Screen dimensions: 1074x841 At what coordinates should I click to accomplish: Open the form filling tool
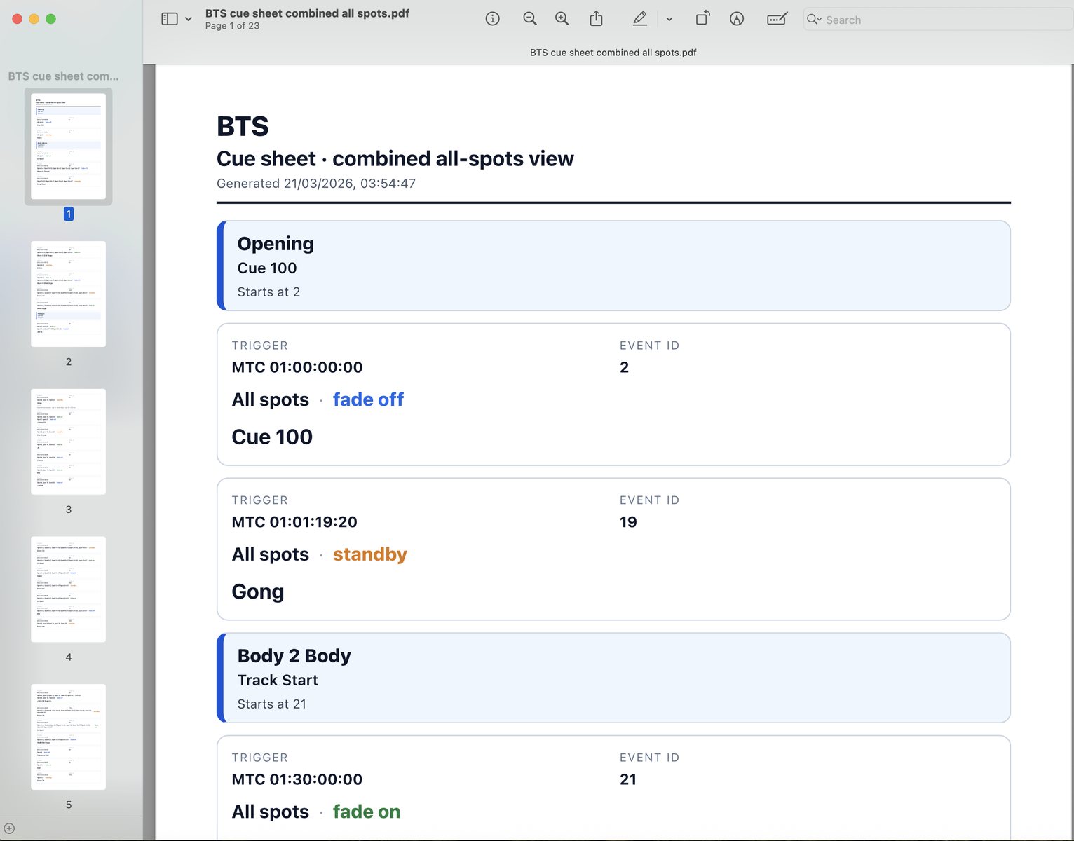(777, 19)
